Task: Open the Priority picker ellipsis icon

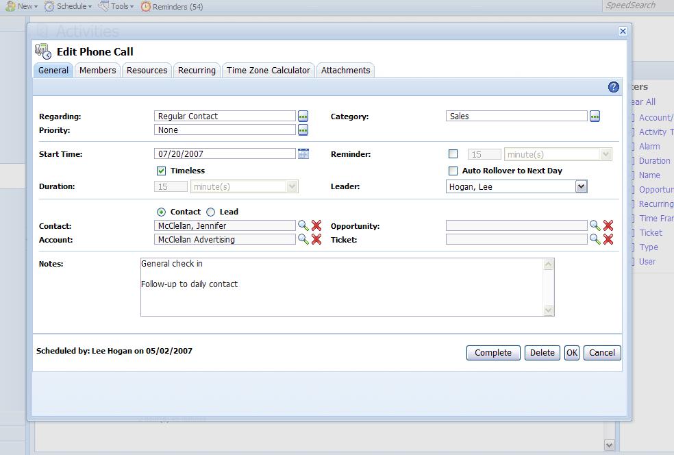Action: tap(303, 130)
